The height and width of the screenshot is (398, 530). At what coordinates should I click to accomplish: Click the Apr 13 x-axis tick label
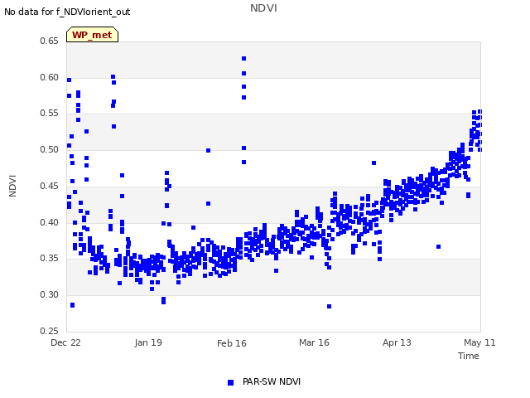pos(397,342)
